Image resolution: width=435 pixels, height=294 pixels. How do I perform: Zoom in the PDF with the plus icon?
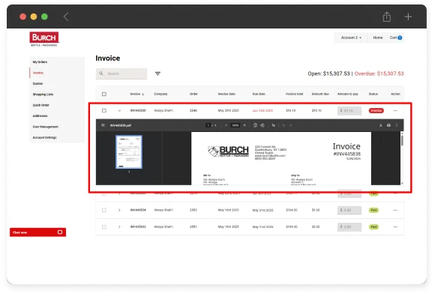(244, 125)
